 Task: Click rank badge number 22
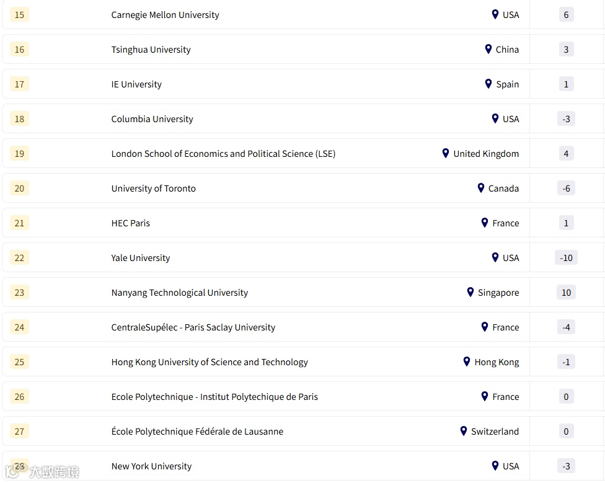(19, 258)
